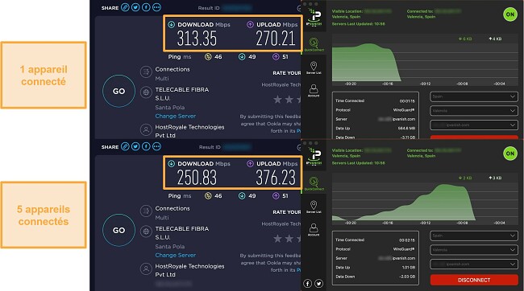
Task: Open QuickConnect in IPVanish window connected 00:01:15
Action: 314,44
